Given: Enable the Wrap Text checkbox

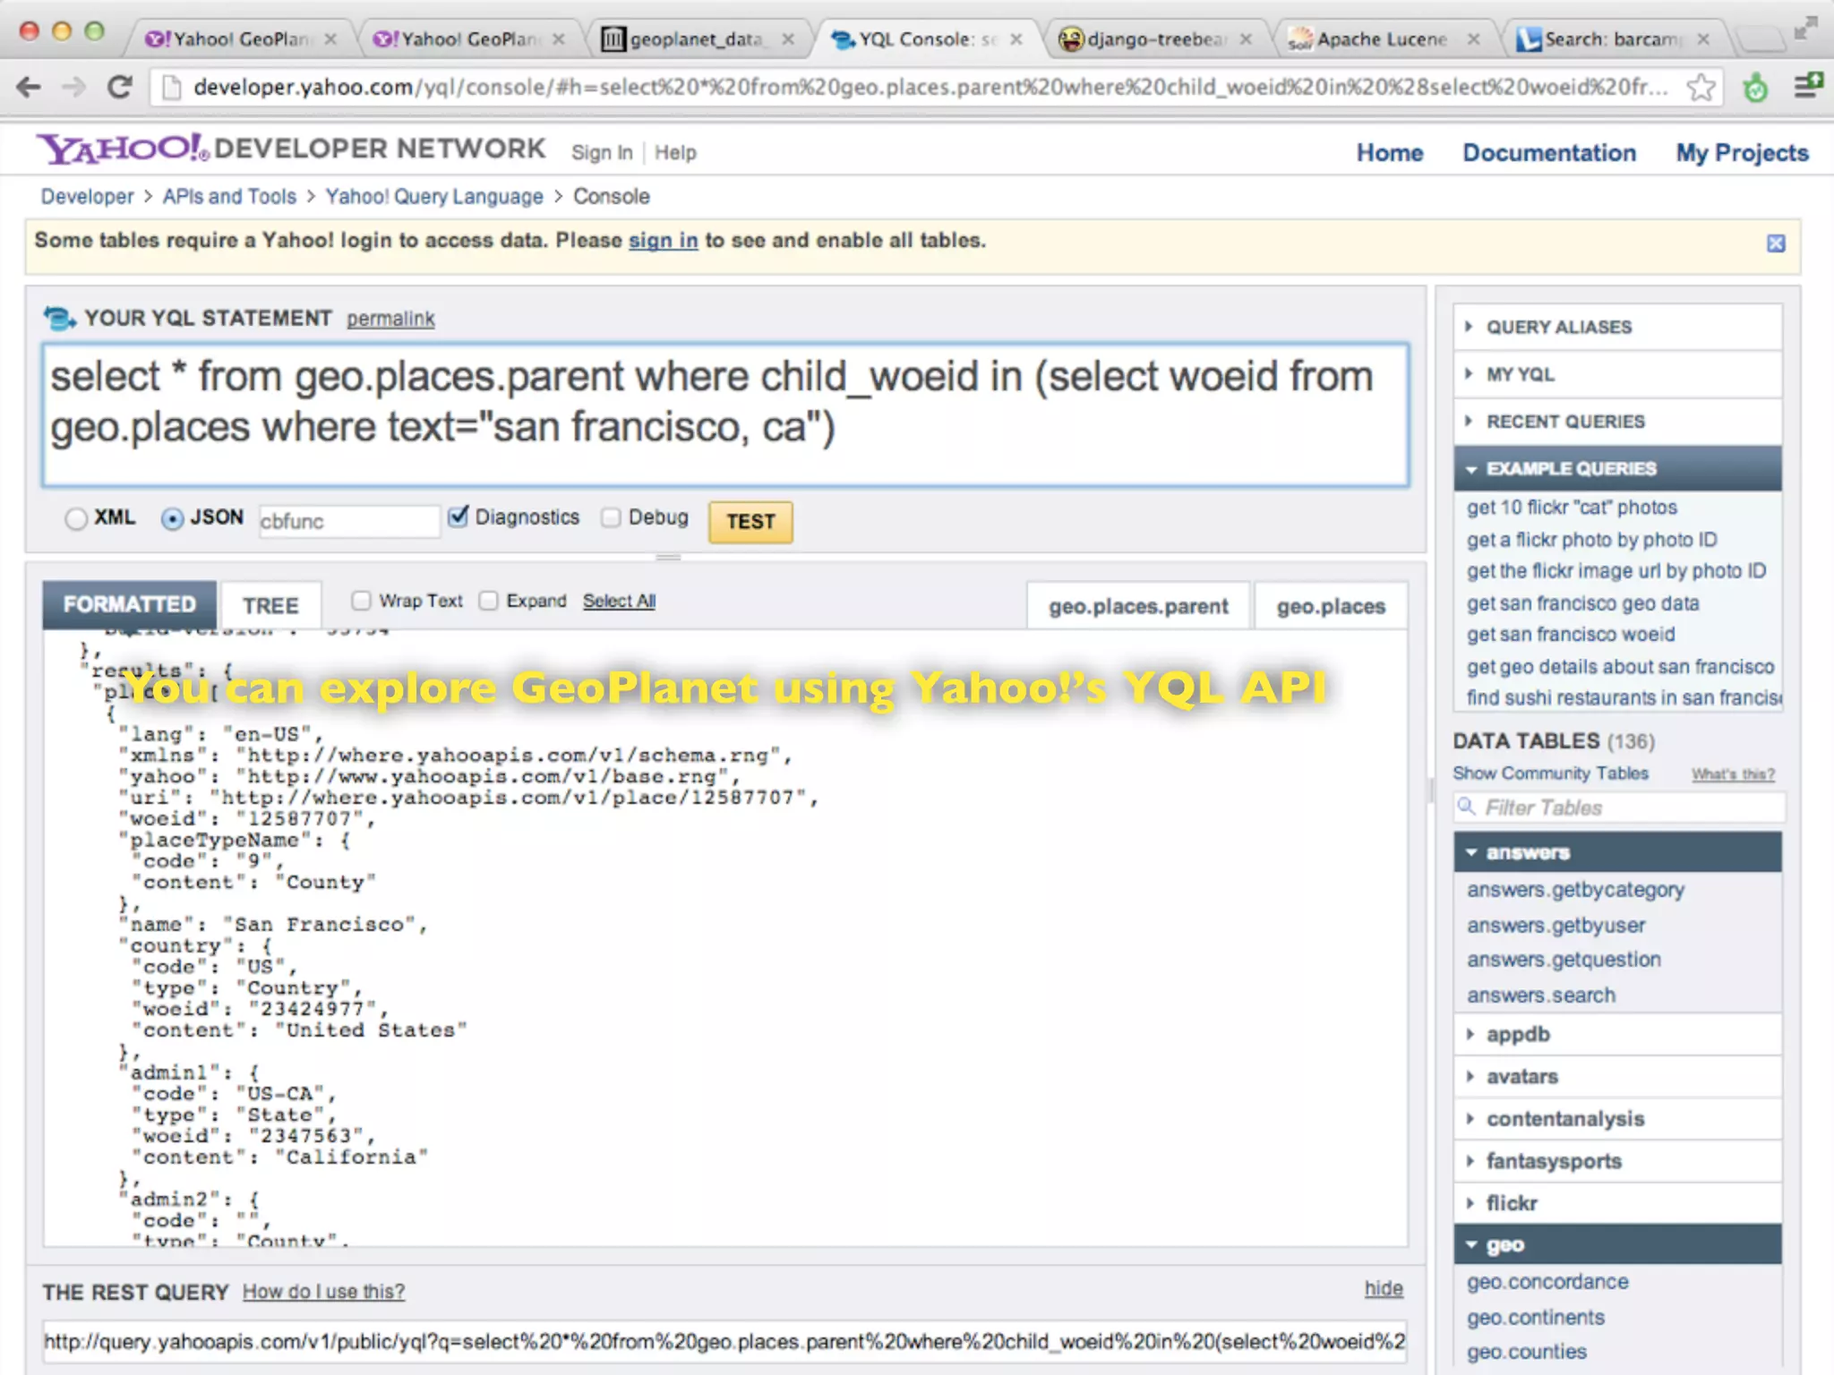Looking at the screenshot, I should click(361, 601).
